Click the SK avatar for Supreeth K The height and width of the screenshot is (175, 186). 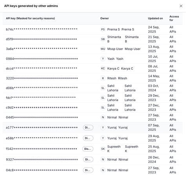tap(103, 149)
